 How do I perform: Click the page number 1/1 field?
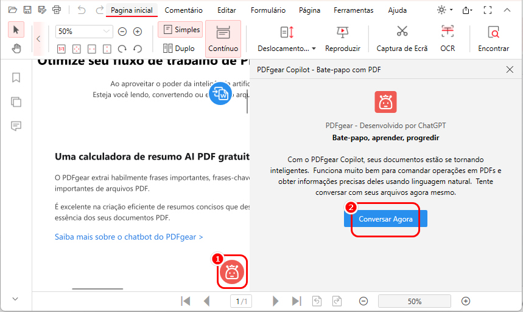[x=241, y=301]
